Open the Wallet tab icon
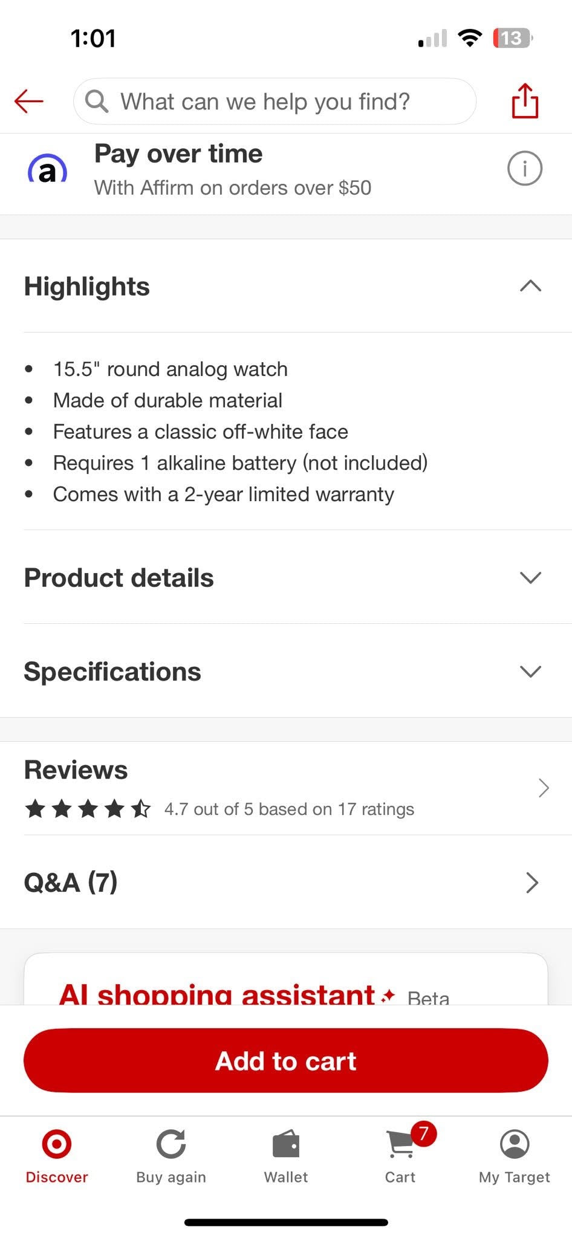 point(286,1144)
